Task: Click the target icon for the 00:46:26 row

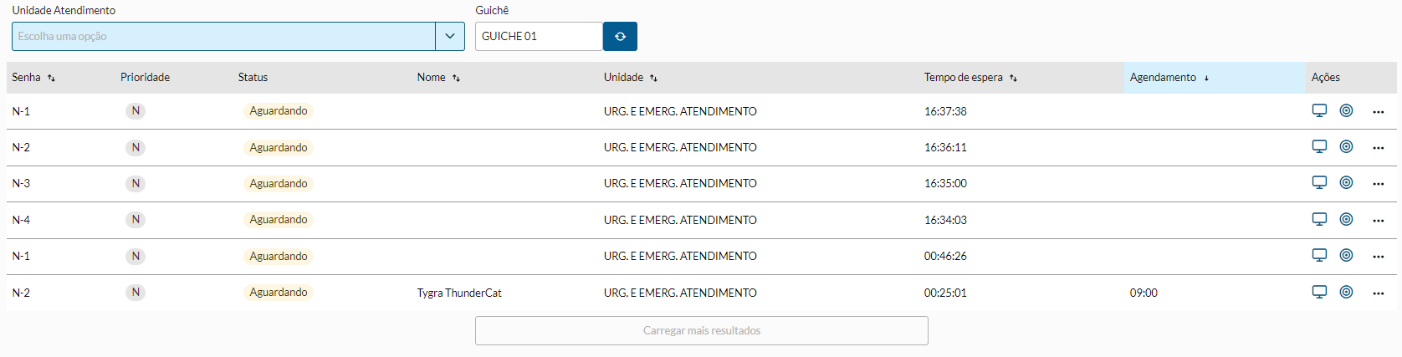Action: (x=1346, y=255)
